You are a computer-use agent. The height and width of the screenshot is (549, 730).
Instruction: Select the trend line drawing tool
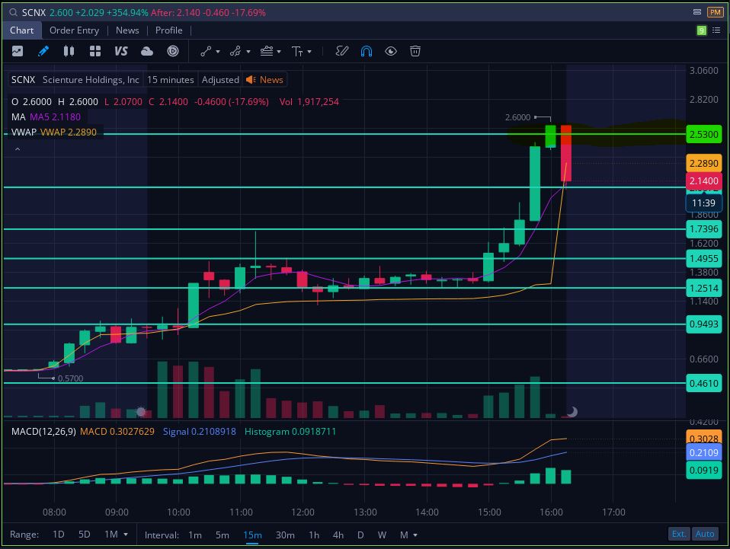click(206, 51)
